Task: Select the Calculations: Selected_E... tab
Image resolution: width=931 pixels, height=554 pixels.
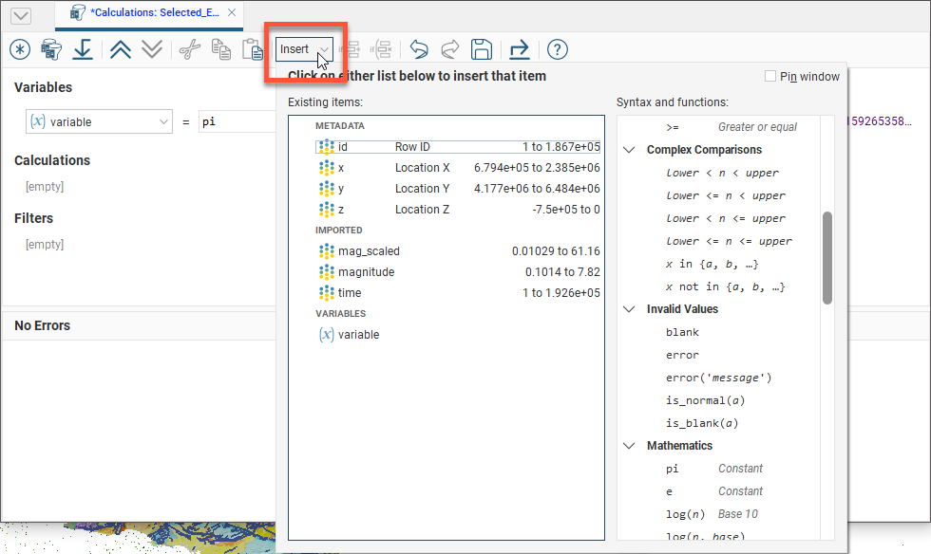Action: (x=154, y=12)
